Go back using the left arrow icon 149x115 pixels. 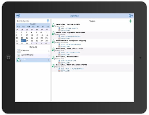pos(18,16)
